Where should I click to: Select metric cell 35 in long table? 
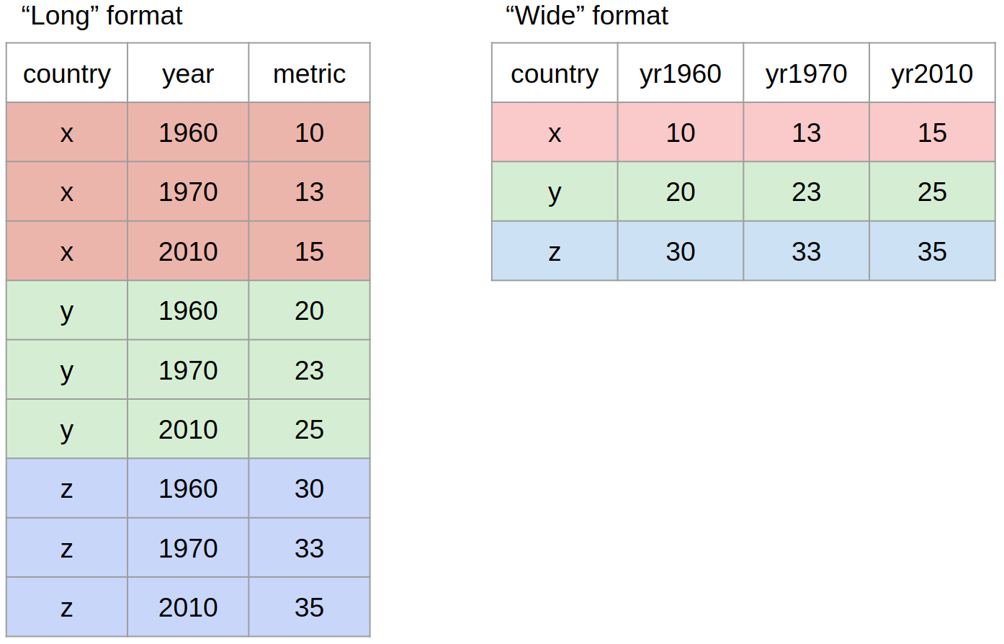[309, 607]
